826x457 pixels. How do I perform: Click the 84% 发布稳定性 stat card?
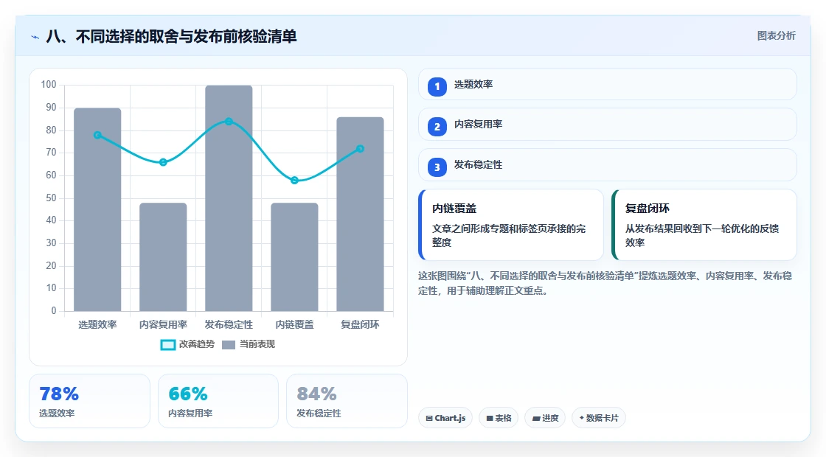point(347,401)
